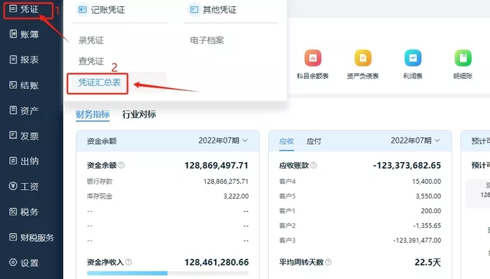490x279 pixels.
Task: Click the 工资 sidebar icon
Action: click(13, 186)
